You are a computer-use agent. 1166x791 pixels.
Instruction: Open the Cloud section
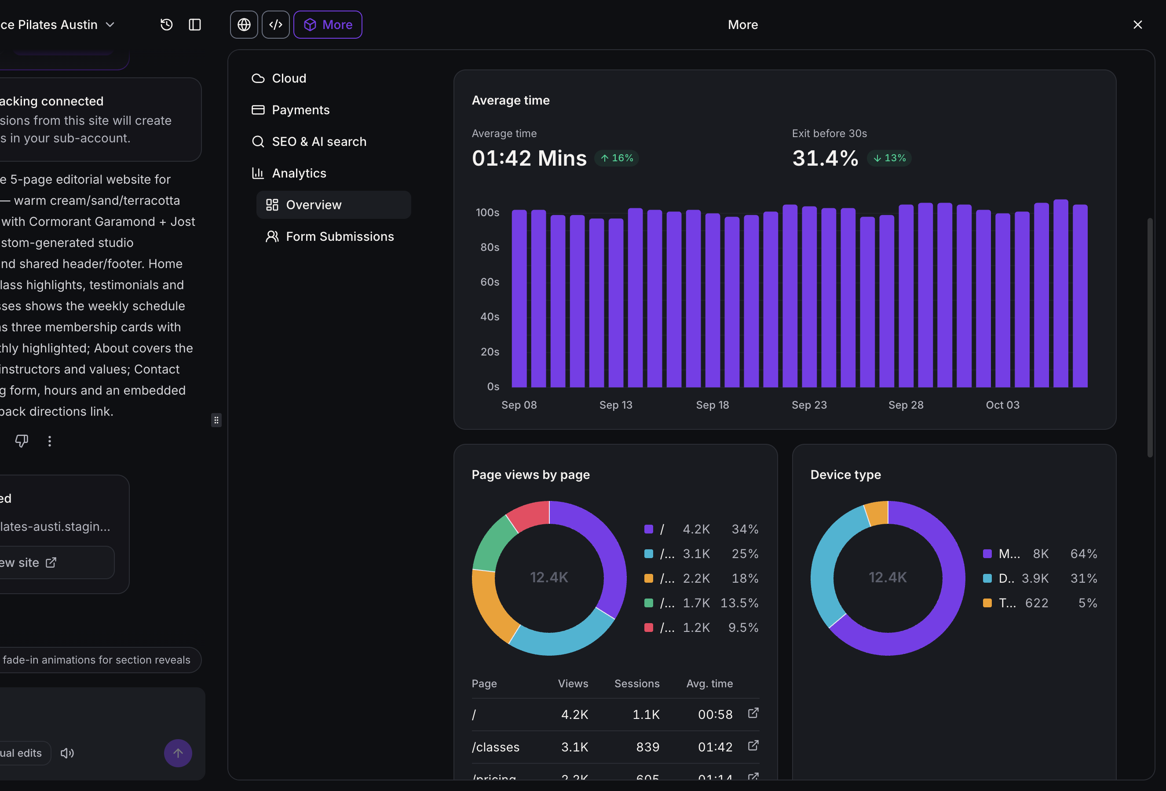point(279,79)
